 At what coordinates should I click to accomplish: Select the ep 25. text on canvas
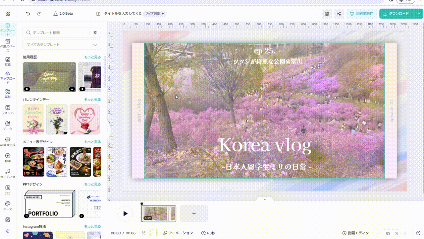click(265, 51)
